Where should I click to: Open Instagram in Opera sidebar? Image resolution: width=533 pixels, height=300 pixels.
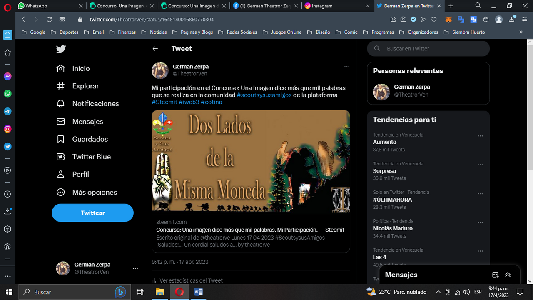(7, 129)
